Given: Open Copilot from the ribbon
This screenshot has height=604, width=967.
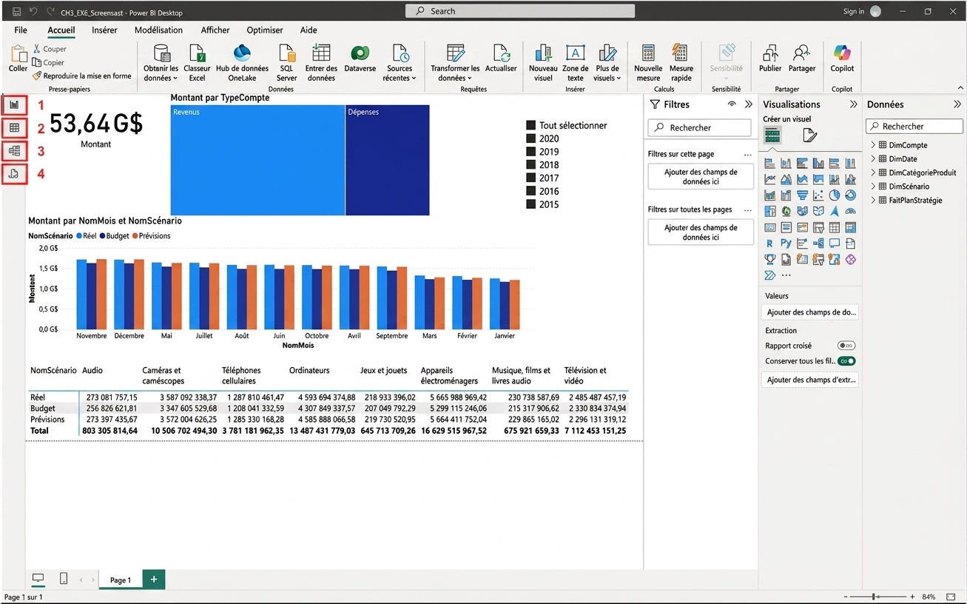Looking at the screenshot, I should click(842, 58).
